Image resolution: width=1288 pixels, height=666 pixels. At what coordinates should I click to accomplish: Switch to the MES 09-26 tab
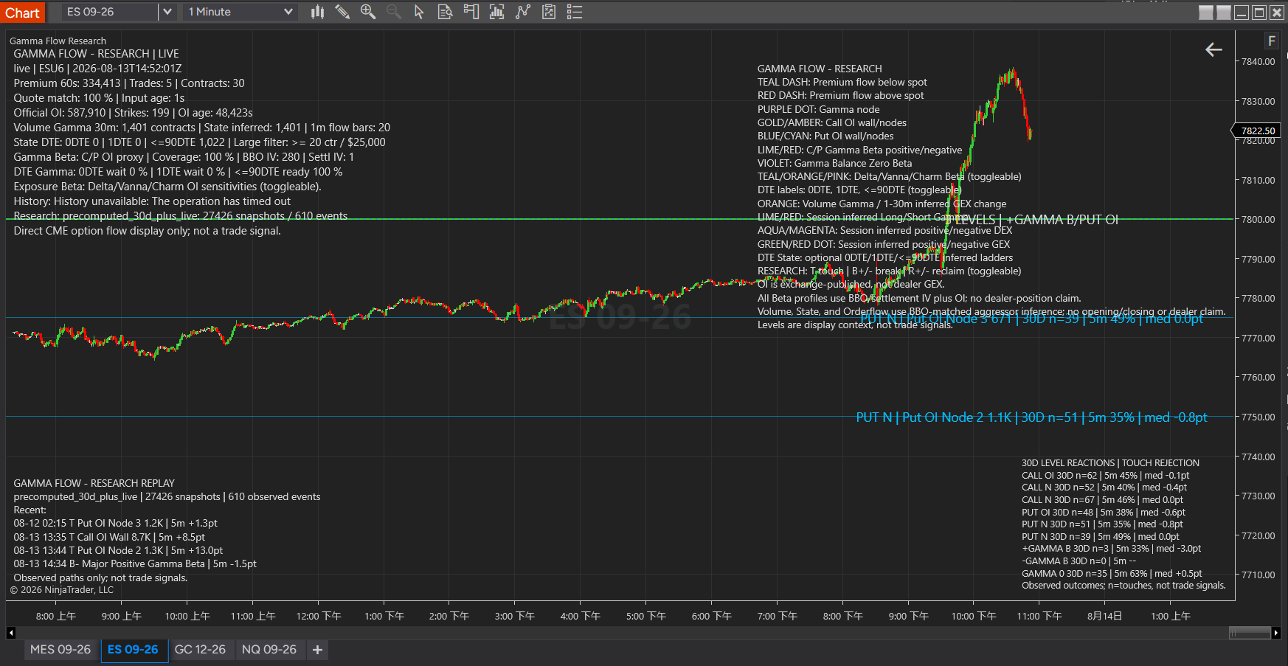[60, 650]
